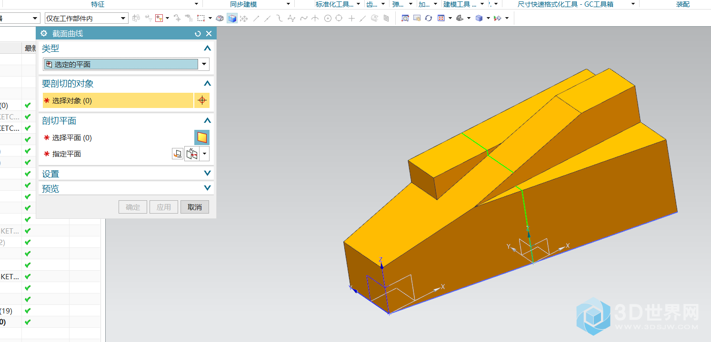Click the grayed move object toolbar icon
This screenshot has width=711, height=342.
coord(176,19)
